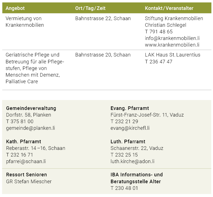Image resolution: width=213 pixels, height=197 pixels.
Task: Click the Ort/Tag/Zeit column header
Action: [x=90, y=8]
